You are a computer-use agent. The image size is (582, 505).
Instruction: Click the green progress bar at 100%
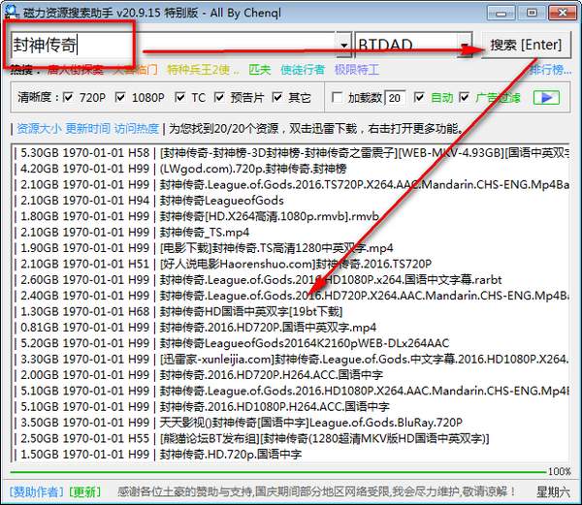click(x=278, y=472)
